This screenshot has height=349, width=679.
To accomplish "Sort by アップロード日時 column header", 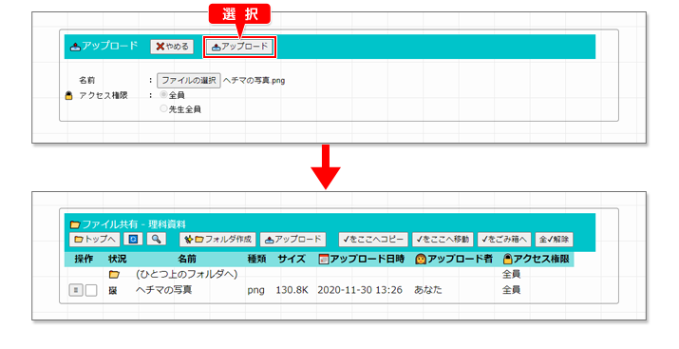I will pos(362,259).
